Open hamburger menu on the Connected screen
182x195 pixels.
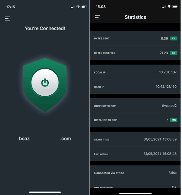tap(7, 19)
